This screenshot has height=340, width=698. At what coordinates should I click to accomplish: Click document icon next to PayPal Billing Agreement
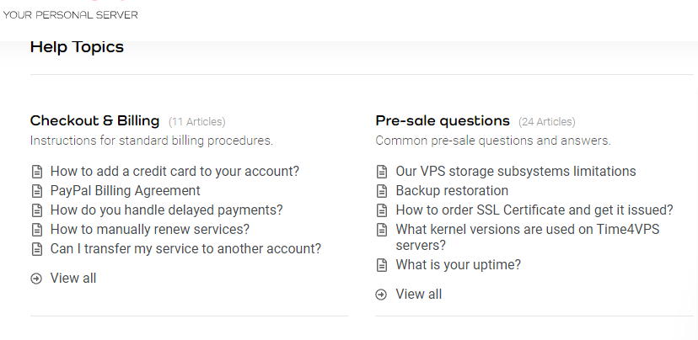tap(36, 191)
